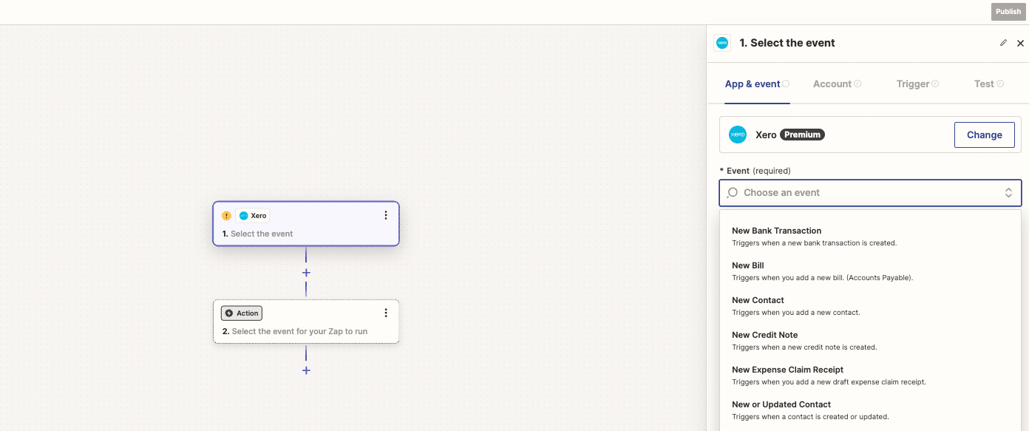This screenshot has width=1029, height=431.
Task: Close the Select the event panel
Action: pos(1020,43)
